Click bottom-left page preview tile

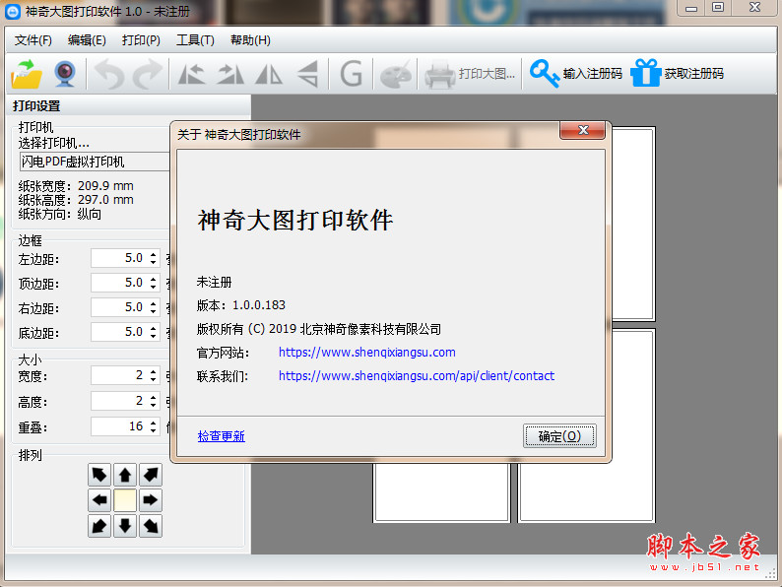coord(441,492)
